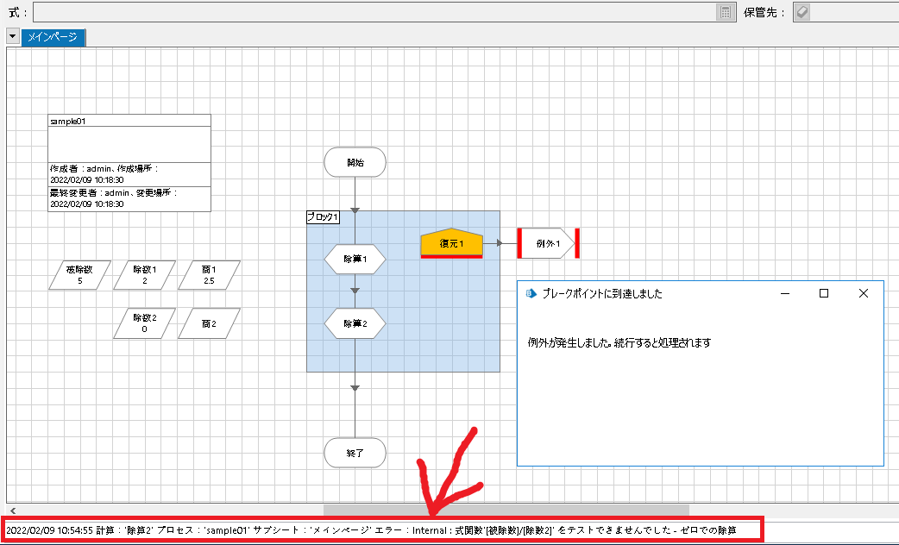This screenshot has height=545, width=899.
Task: Select the 除算2 calculation stage
Action: click(x=355, y=323)
